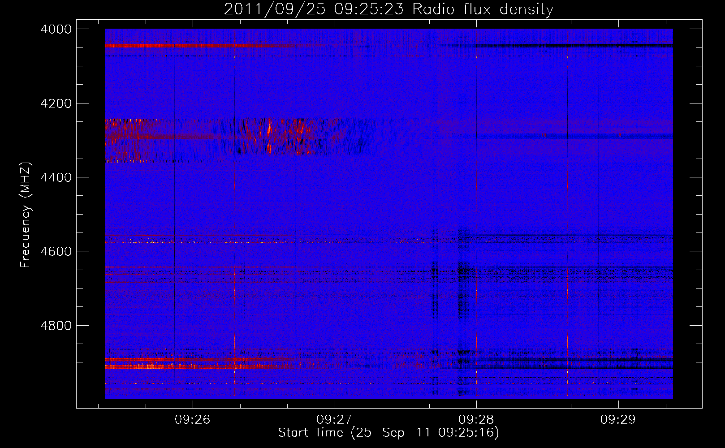Click the 4800 frequency axis label
This screenshot has width=725, height=448.
point(56,325)
